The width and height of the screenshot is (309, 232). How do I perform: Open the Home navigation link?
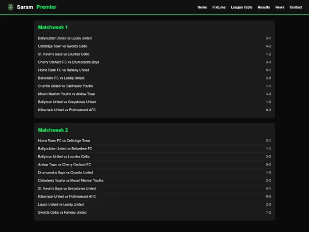(202, 7)
